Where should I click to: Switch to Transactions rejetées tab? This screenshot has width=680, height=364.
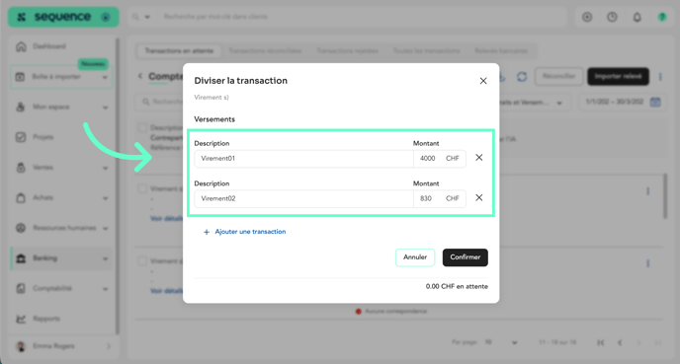pos(347,50)
